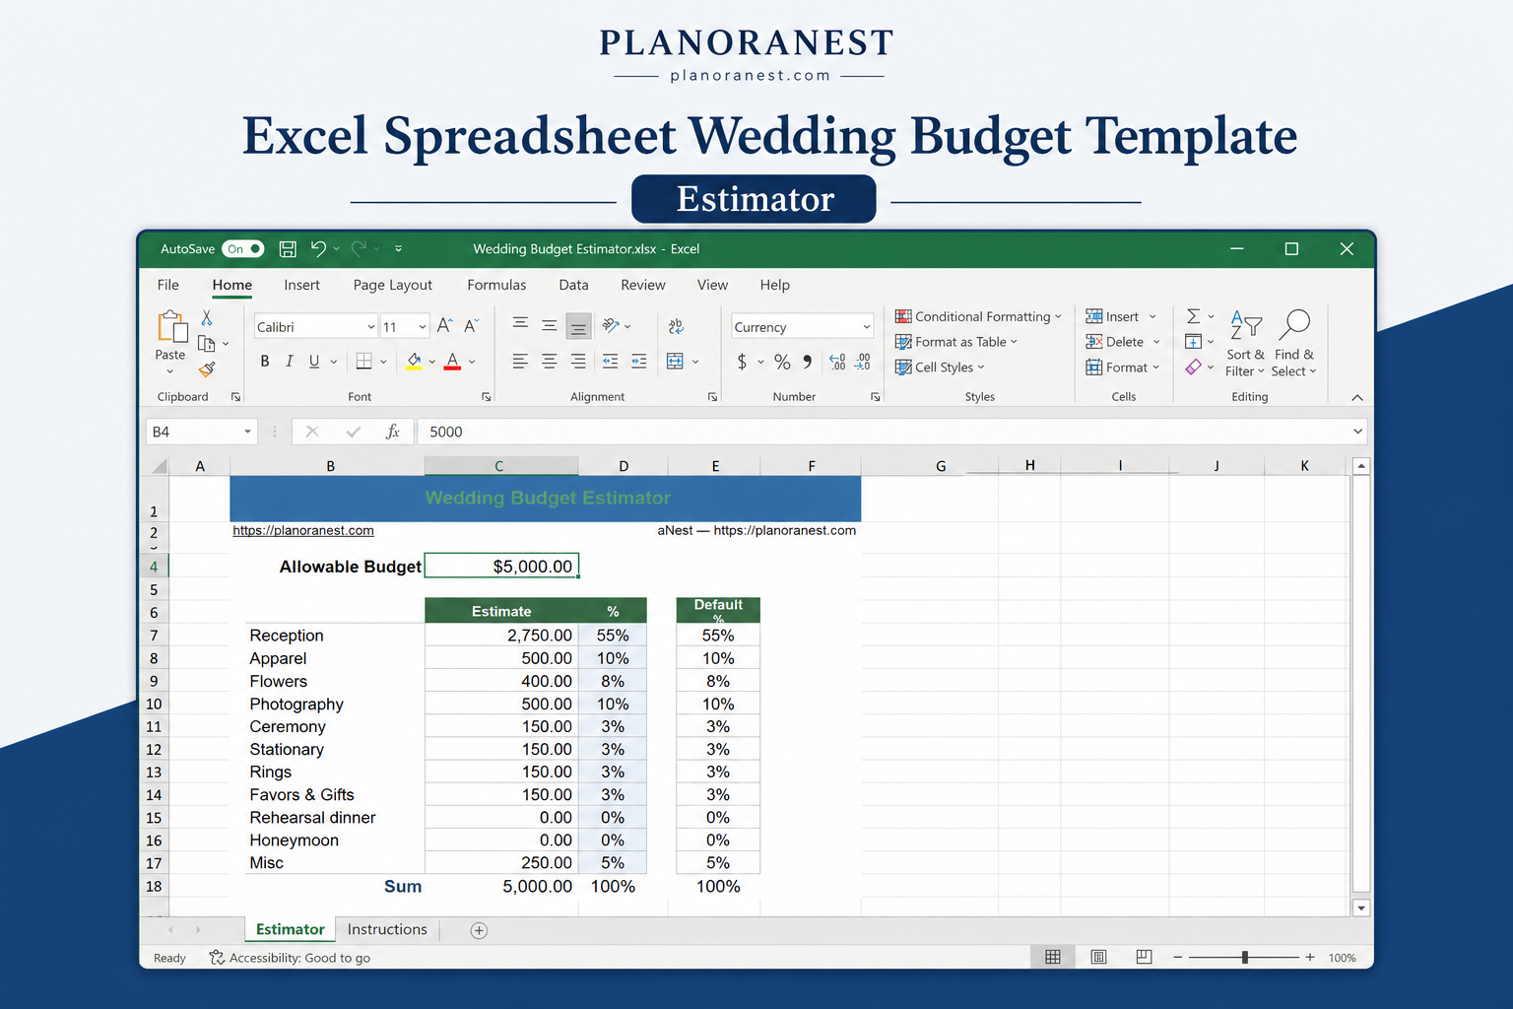Toggle Italic formatting
The image size is (1513, 1009).
[x=290, y=362]
